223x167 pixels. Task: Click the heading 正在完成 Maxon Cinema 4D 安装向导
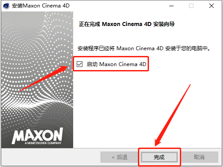pos(127,24)
